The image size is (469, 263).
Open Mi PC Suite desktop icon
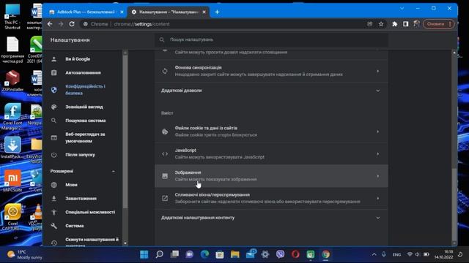(x=12, y=180)
